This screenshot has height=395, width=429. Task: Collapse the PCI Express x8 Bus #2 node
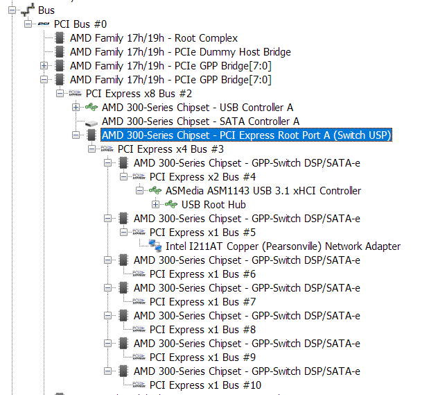60,94
